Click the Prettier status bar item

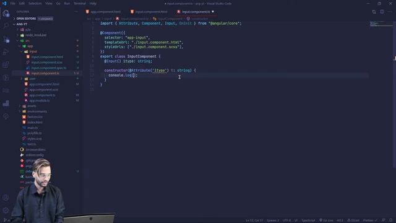370,221
